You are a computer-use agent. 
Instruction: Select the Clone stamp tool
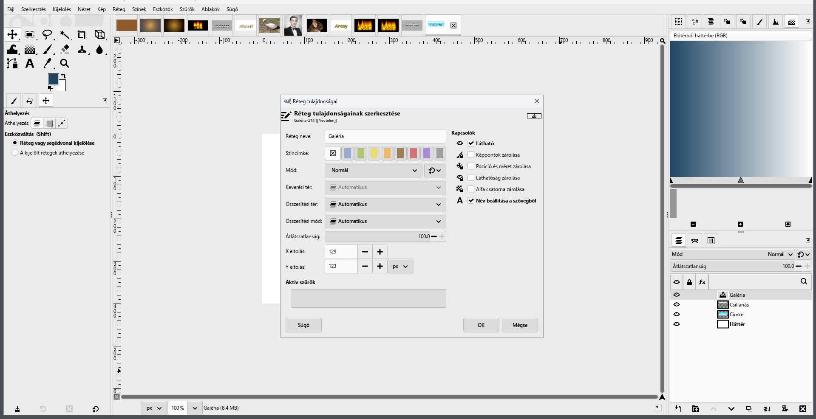pos(82,49)
